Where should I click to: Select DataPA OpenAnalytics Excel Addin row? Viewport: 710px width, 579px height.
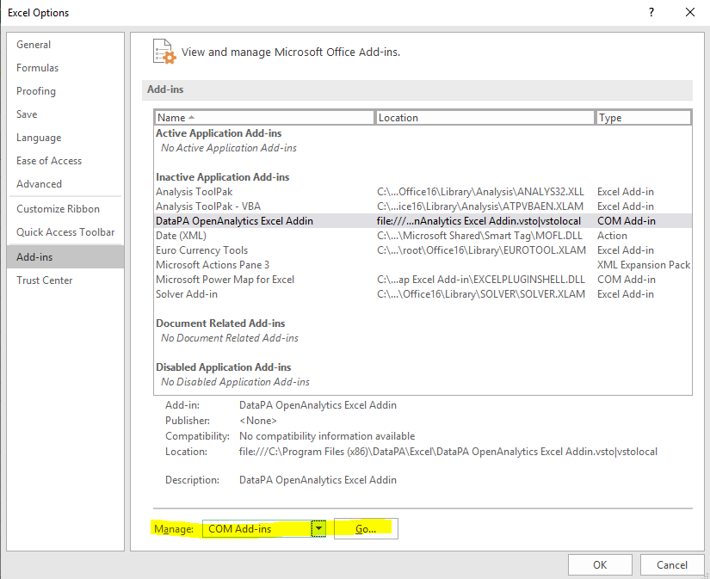pyautogui.click(x=423, y=221)
